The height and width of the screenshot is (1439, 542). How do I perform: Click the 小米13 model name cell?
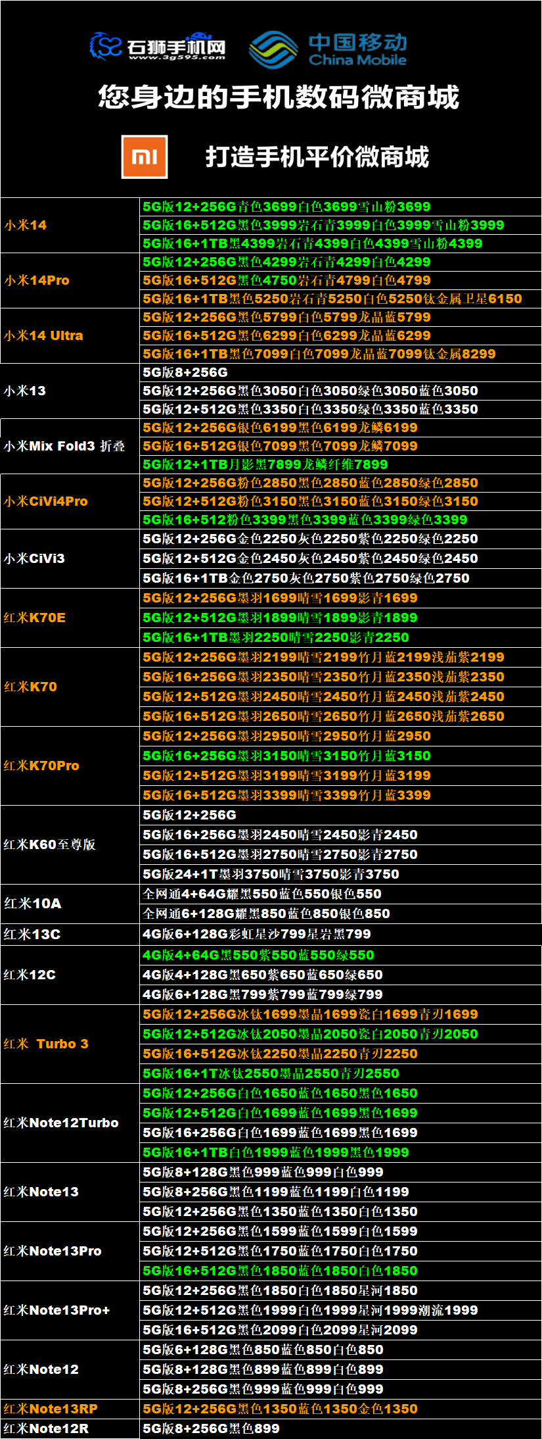pos(70,391)
